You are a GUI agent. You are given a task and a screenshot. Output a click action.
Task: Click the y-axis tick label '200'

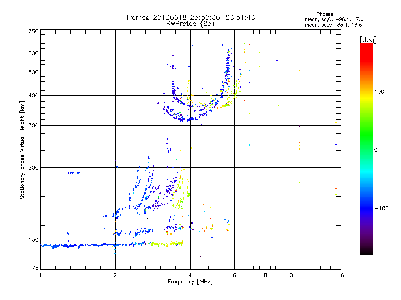tap(33, 168)
